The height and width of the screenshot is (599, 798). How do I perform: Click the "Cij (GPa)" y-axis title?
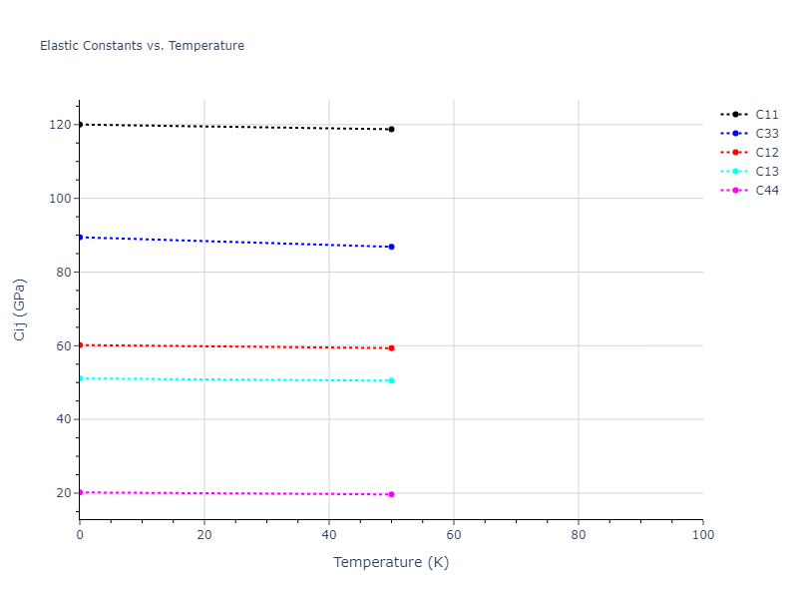point(20,309)
